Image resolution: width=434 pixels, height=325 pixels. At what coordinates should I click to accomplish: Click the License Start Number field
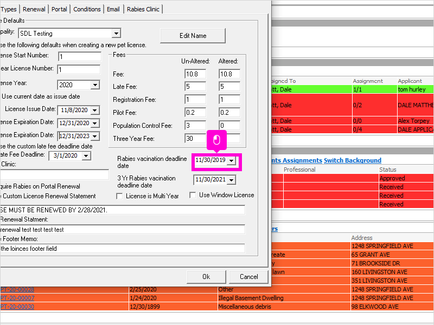(80, 57)
